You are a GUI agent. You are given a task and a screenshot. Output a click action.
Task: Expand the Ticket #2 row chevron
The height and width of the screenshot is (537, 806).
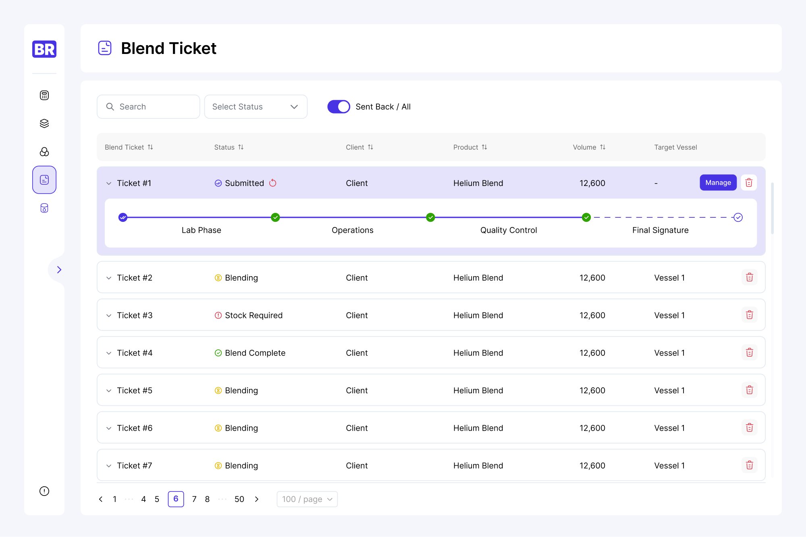pos(109,278)
